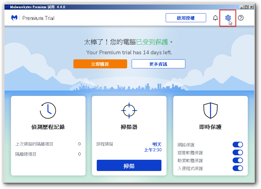Image resolution: width=261 pixels, height=189 pixels.
Task: Disable the 惡意軟體保護 toggle
Action: pos(238,152)
